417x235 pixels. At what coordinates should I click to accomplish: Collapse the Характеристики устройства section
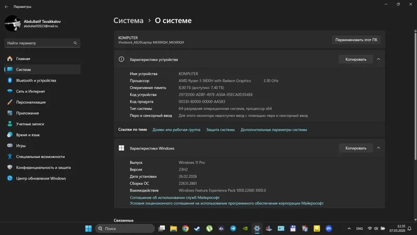pyautogui.click(x=378, y=59)
